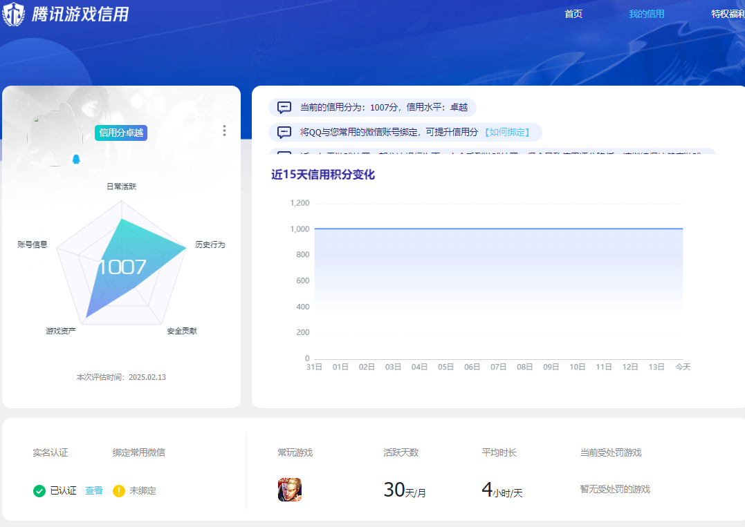
Task: Click the 平均时长 label
Action: coord(499,453)
